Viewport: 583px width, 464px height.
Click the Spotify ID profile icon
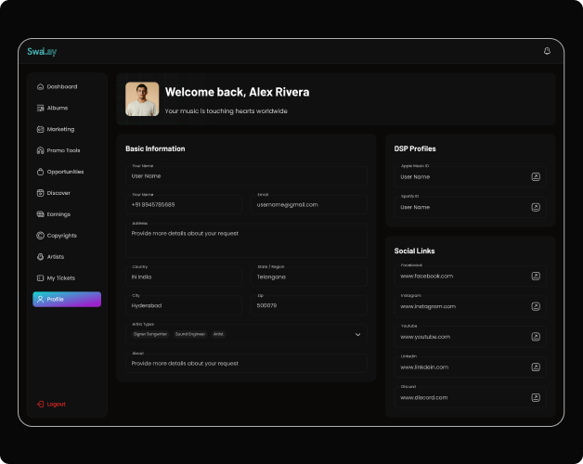(x=536, y=207)
